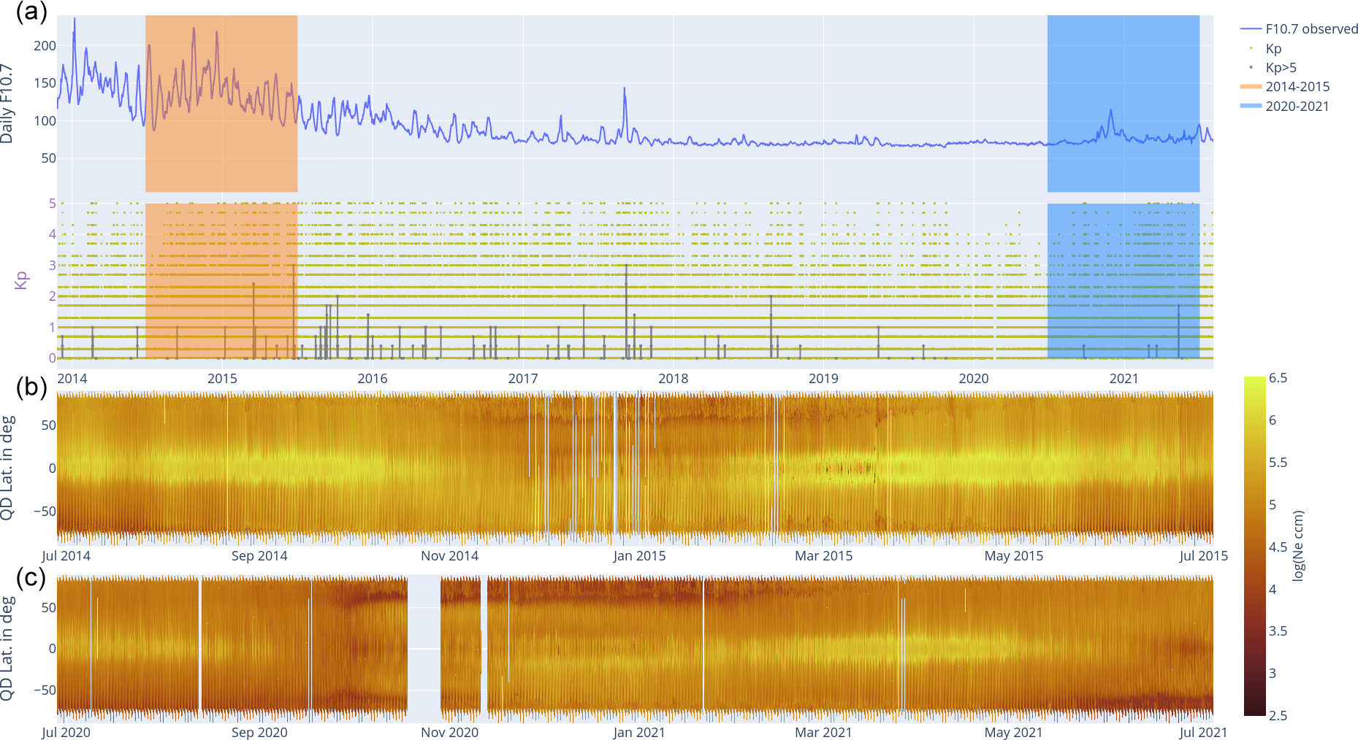Click the data gap before Nov 2020 in panel (c)
The image size is (1358, 740).
pos(424,646)
